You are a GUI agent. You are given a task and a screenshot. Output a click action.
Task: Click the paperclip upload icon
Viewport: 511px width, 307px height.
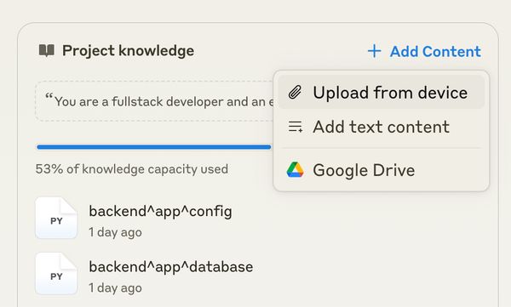296,93
